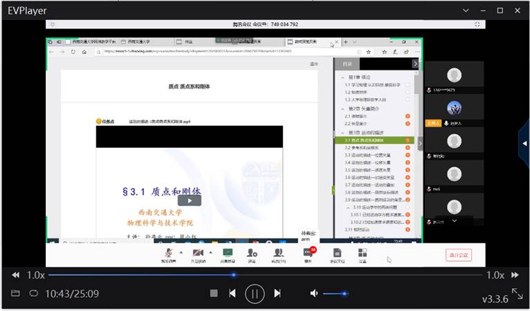Mute the player volume speaker icon
Image resolution: width=530 pixels, height=311 pixels.
314,294
